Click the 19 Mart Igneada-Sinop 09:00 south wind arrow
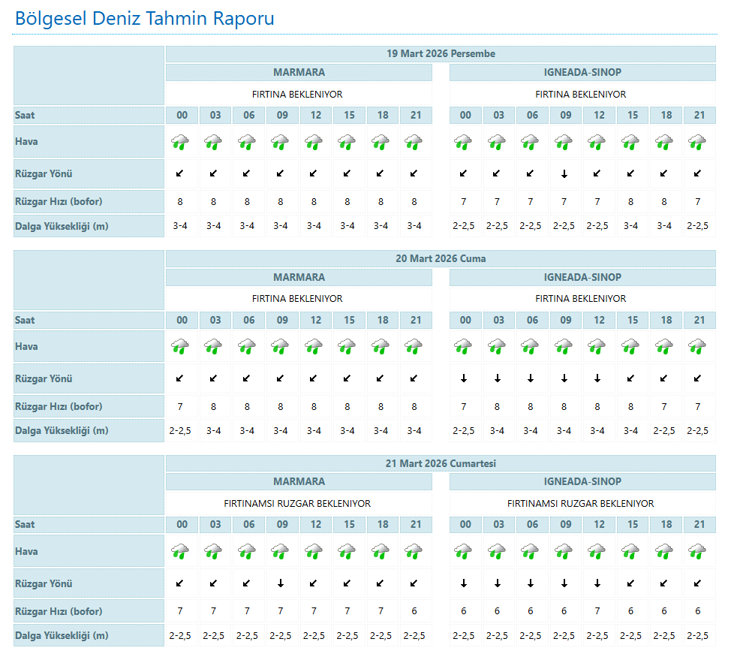 coord(564,174)
